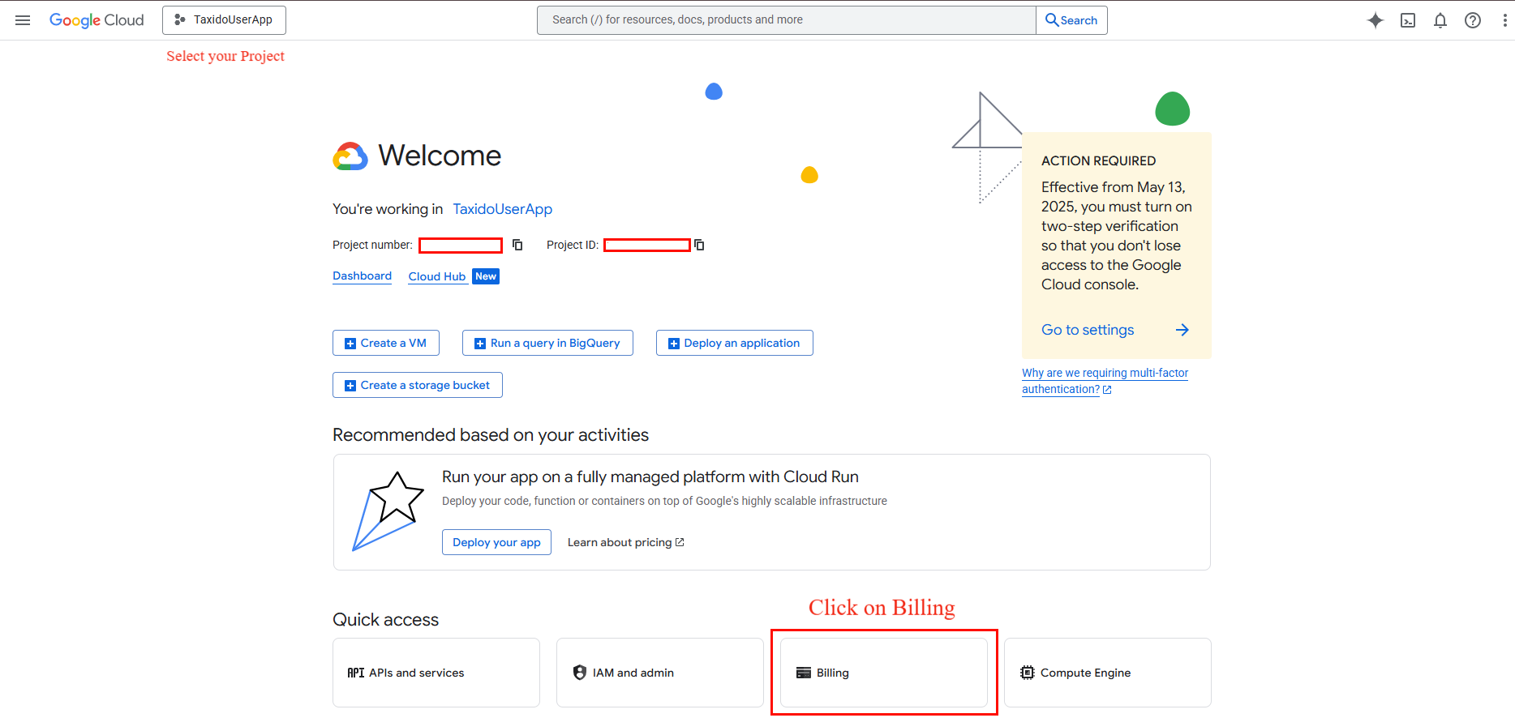Open the Dashboard link

pyautogui.click(x=362, y=276)
